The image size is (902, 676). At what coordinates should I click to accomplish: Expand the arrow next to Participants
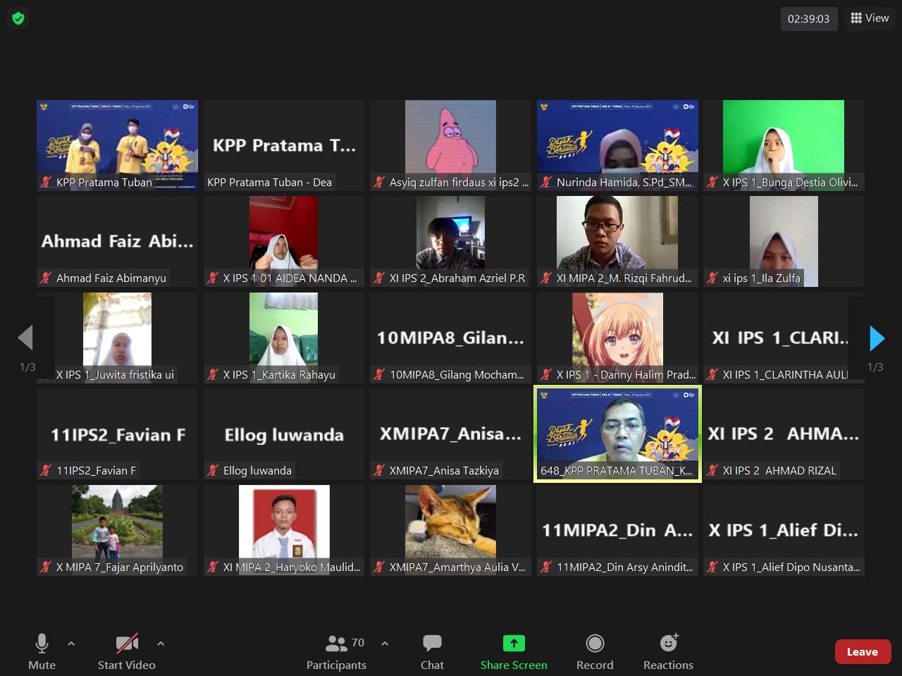[385, 644]
